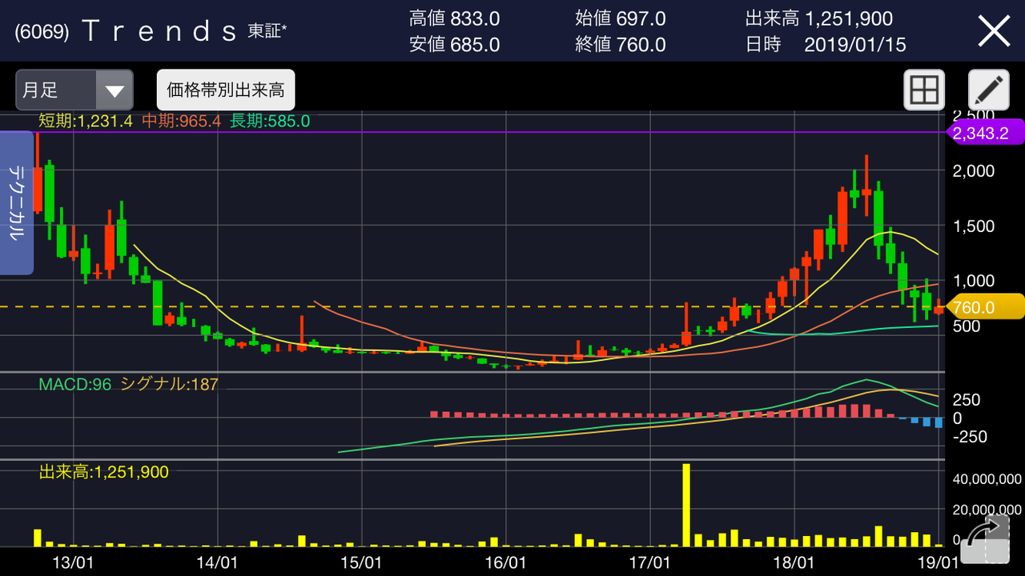Image resolution: width=1025 pixels, height=576 pixels.
Task: Tap the シグナル:187 label
Action: pos(169,384)
